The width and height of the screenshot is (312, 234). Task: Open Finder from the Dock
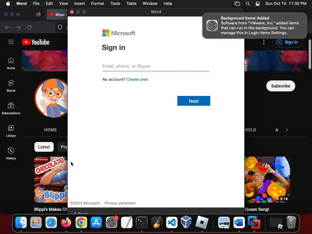(21, 222)
